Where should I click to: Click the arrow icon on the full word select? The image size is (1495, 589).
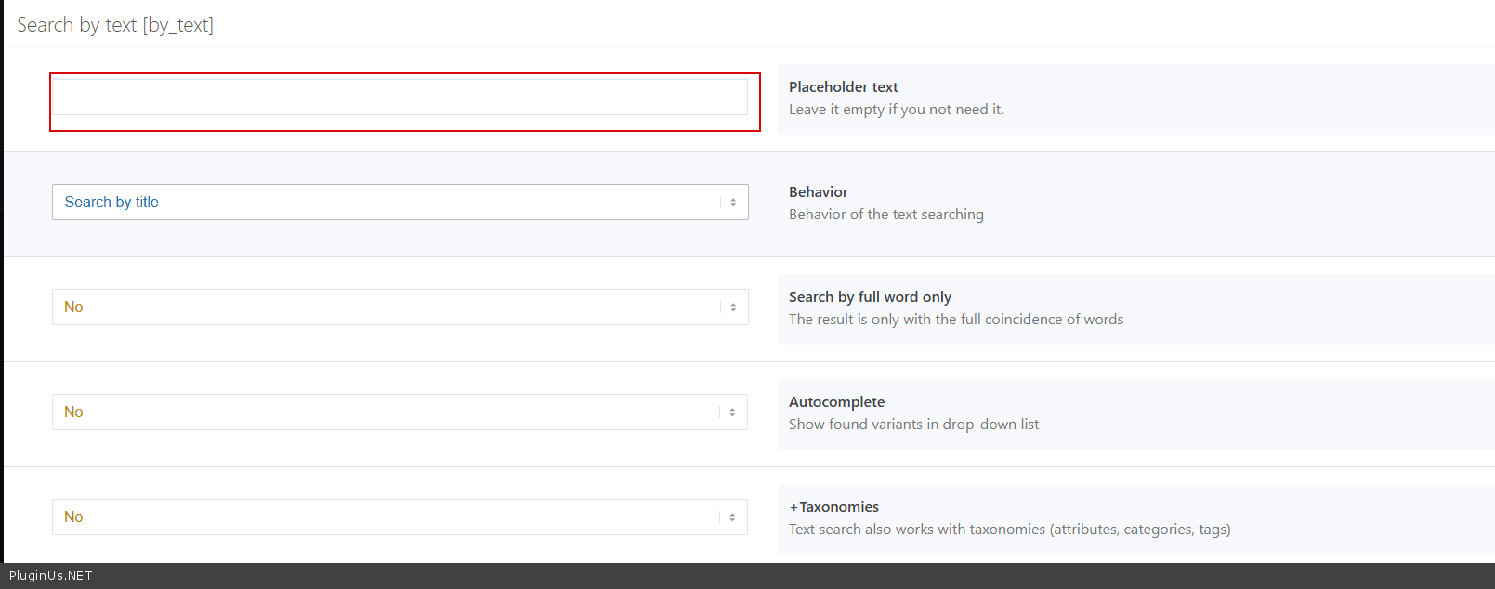tap(733, 308)
